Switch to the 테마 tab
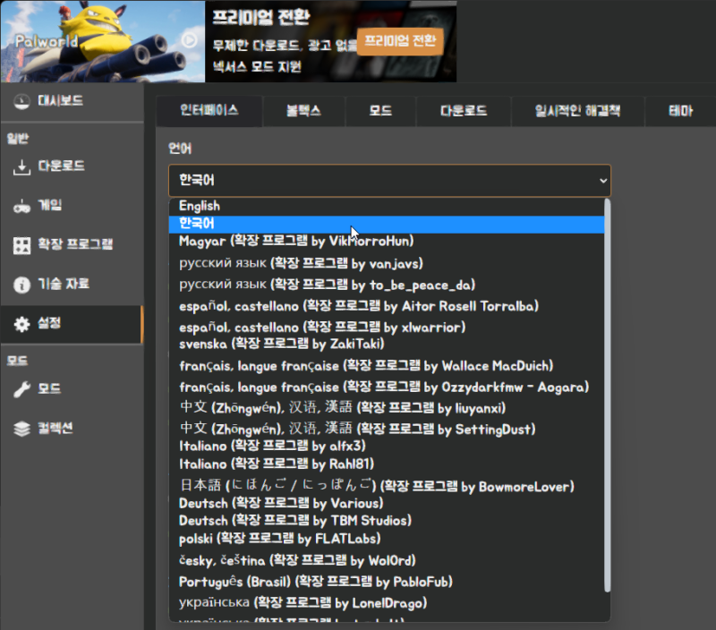Image resolution: width=716 pixels, height=630 pixels. pos(682,111)
